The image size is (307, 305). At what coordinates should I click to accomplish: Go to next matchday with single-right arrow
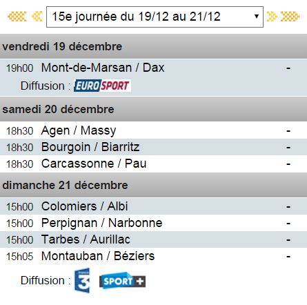[272, 17]
